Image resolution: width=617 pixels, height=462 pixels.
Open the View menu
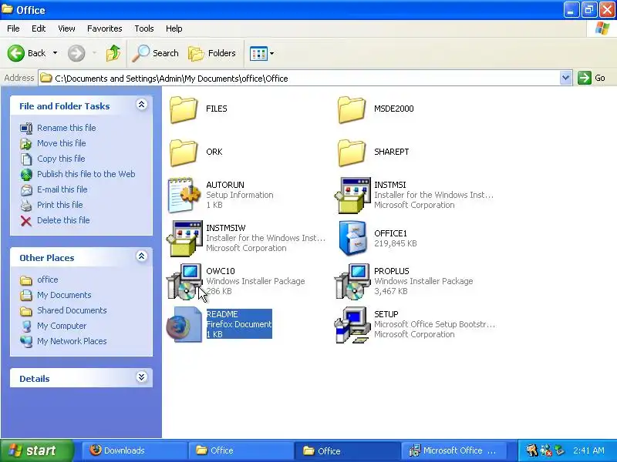click(x=66, y=28)
